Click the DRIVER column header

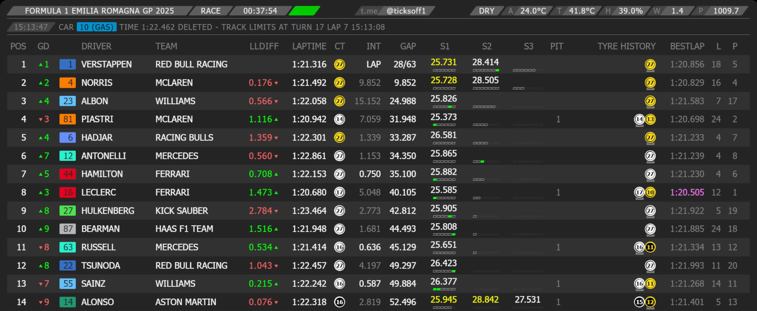click(x=96, y=46)
